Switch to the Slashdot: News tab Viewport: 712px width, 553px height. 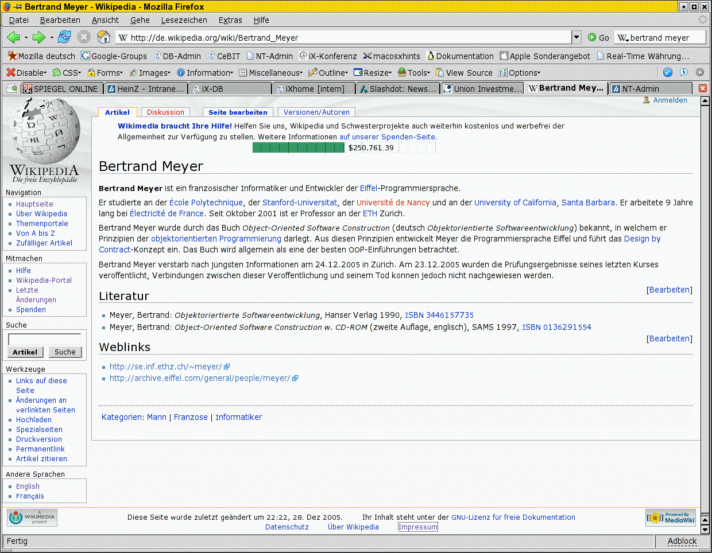397,88
